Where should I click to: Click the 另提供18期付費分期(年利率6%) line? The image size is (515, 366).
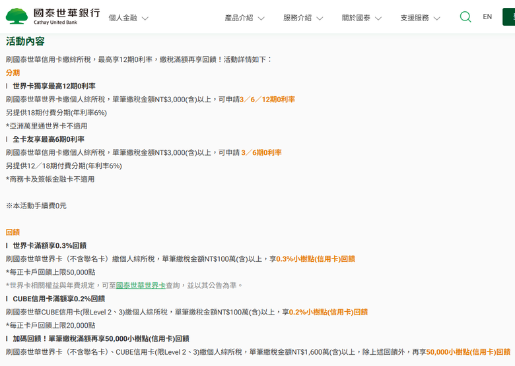[x=56, y=113]
